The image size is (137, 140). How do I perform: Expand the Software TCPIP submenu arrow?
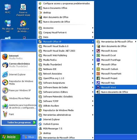pyautogui.click(x=93, y=101)
